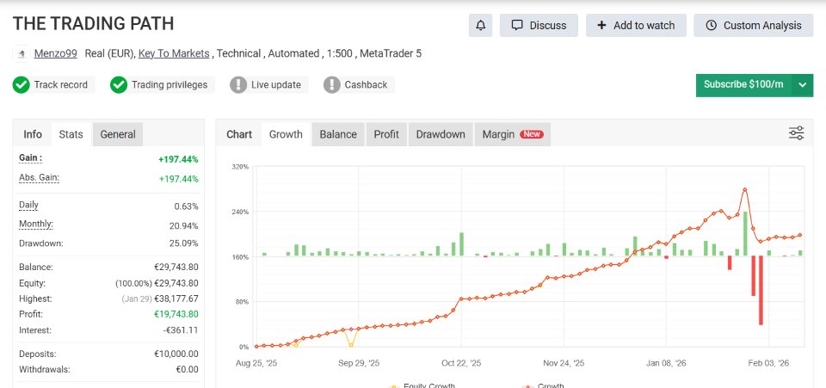Add system to watch list
This screenshot has width=826, height=388.
[x=636, y=25]
